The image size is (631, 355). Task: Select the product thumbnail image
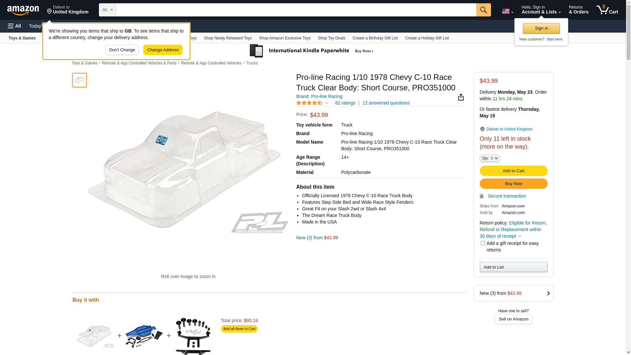click(80, 80)
